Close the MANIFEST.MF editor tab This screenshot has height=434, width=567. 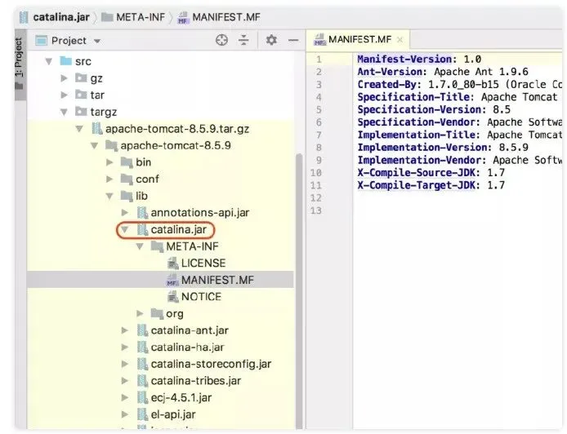[400, 40]
